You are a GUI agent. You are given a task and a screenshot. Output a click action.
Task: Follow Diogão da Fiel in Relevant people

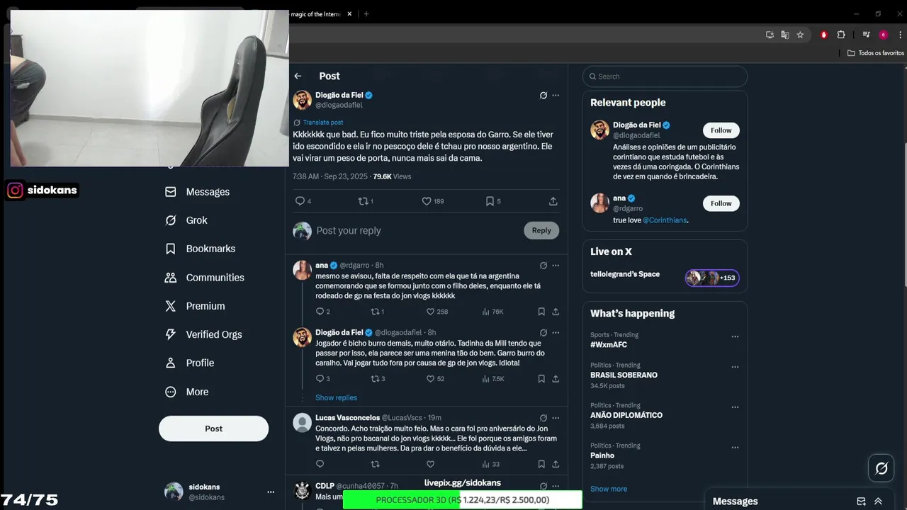[721, 130]
